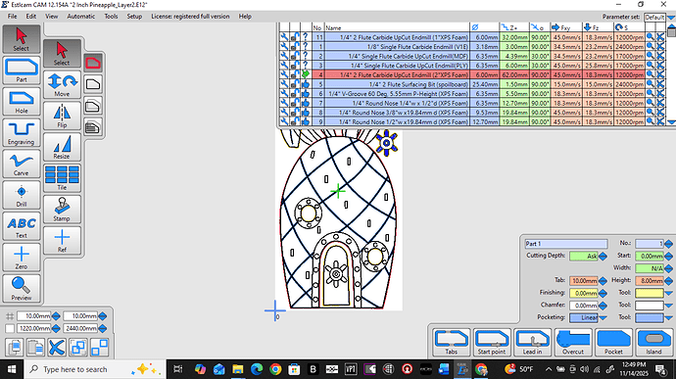Click the group objects icon
The height and width of the screenshot is (379, 676).
(78, 347)
